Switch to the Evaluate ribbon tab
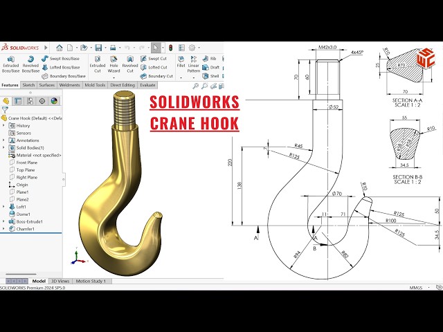 147,85
